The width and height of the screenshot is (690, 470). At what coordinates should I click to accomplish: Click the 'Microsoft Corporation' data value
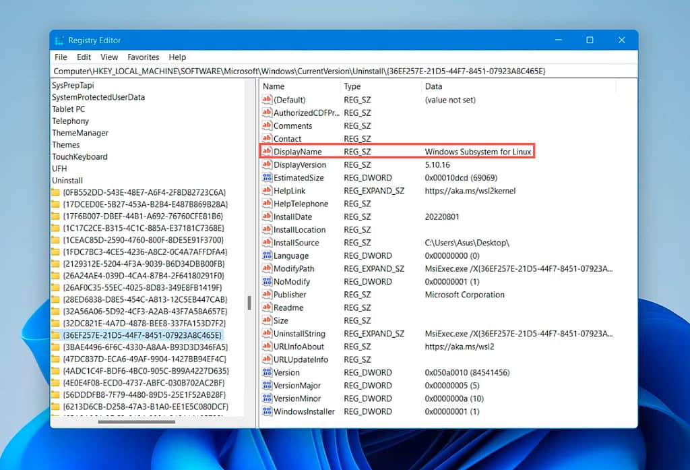coord(464,295)
